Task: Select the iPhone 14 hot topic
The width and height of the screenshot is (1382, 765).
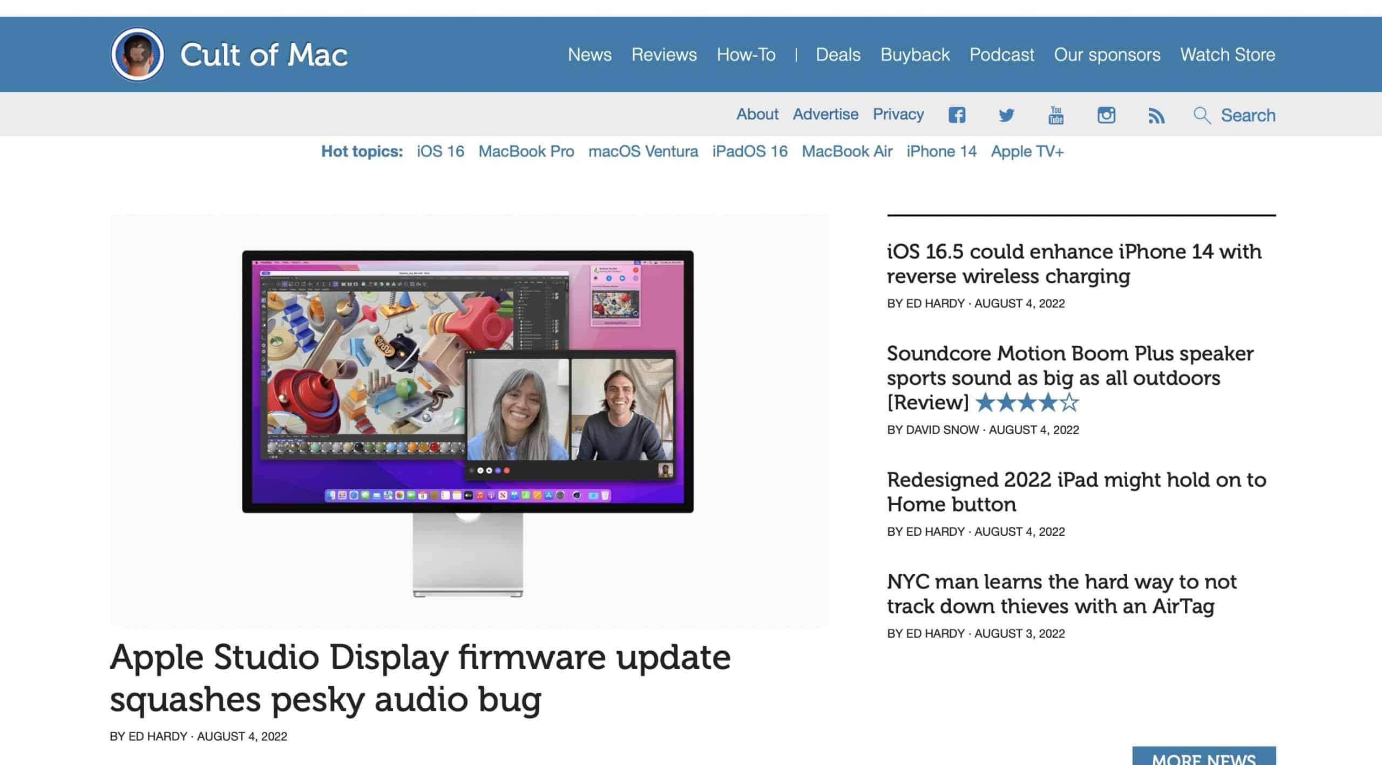Action: [x=941, y=152]
